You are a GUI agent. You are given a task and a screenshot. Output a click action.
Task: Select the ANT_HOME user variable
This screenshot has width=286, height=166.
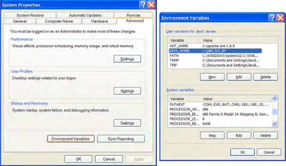[x=215, y=46]
